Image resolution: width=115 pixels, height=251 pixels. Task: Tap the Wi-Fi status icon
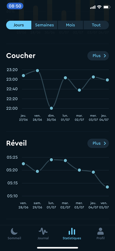[99, 7]
